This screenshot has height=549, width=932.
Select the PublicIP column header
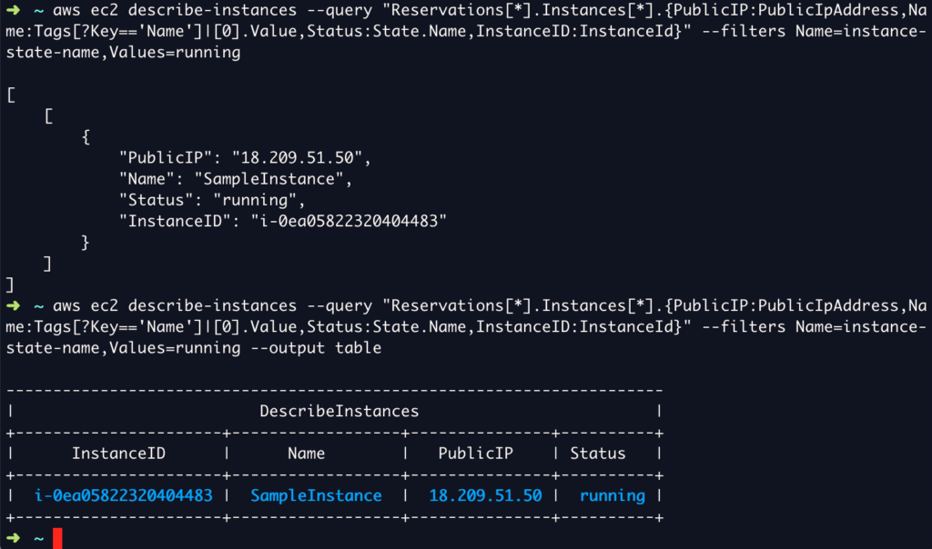(476, 454)
